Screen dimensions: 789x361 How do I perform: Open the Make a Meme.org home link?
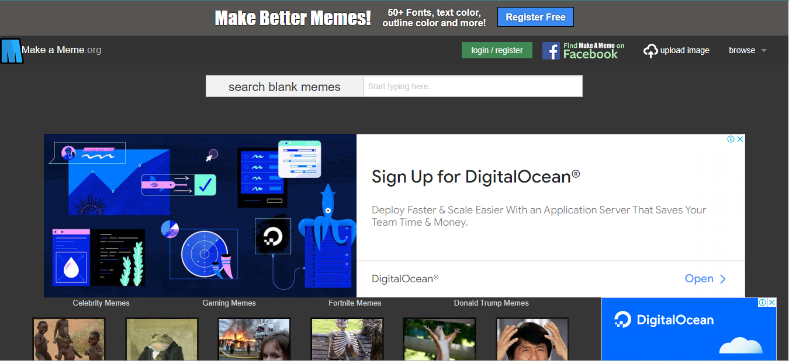[x=61, y=50]
